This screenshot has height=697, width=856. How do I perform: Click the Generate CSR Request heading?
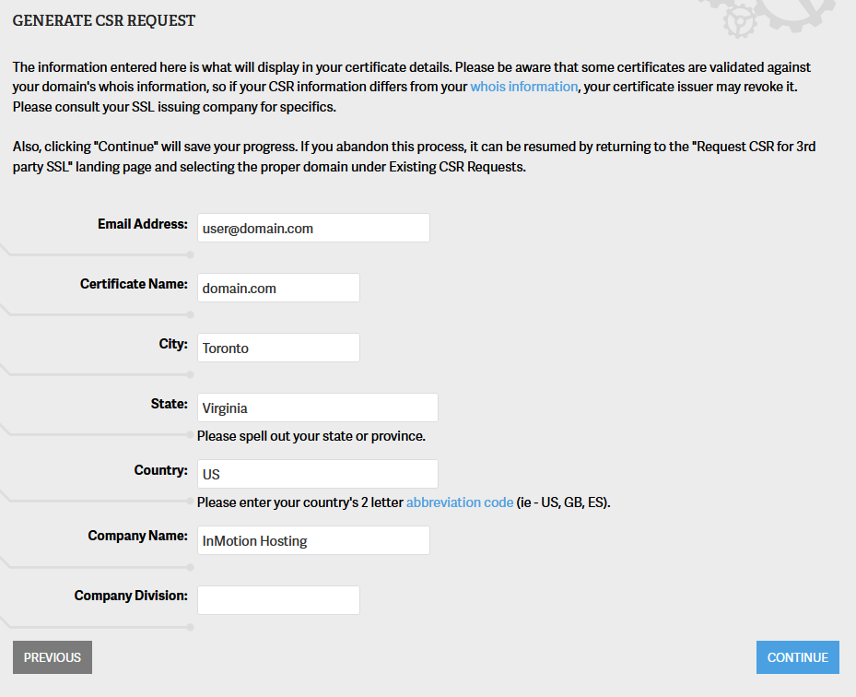pyautogui.click(x=104, y=20)
